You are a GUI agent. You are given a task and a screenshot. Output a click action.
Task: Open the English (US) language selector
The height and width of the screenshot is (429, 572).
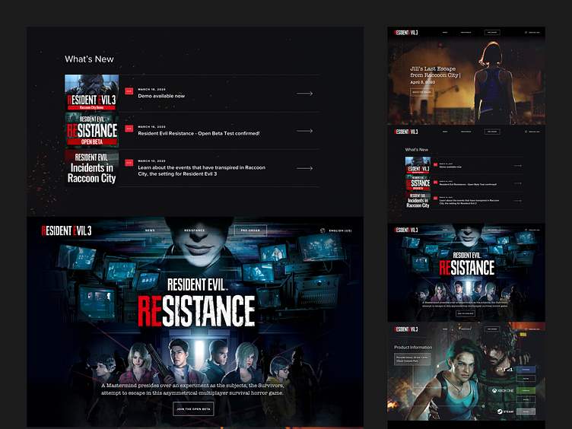[338, 230]
